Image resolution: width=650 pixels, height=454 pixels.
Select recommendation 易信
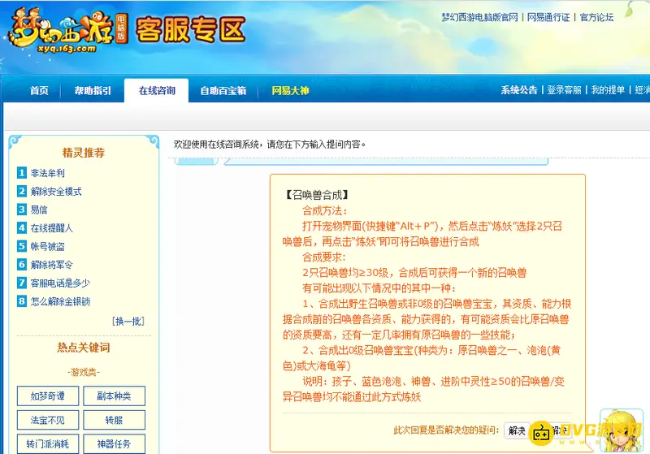[39, 210]
